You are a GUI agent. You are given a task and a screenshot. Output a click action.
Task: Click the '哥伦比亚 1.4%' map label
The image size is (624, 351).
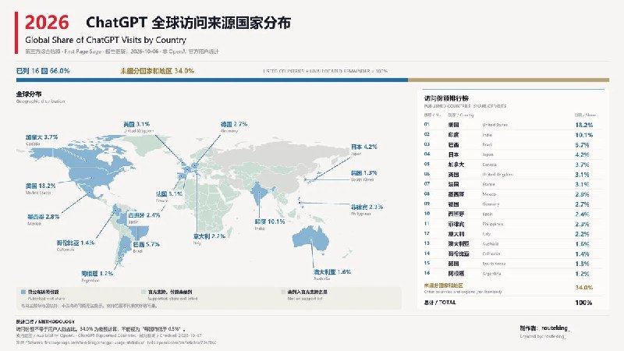tap(75, 243)
